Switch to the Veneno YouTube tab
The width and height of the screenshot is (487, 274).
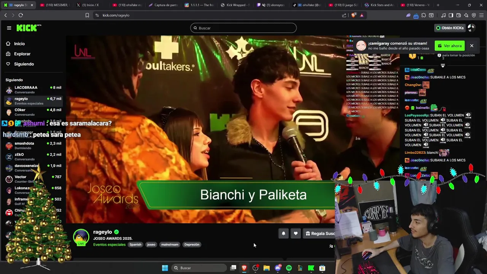pos(415,5)
